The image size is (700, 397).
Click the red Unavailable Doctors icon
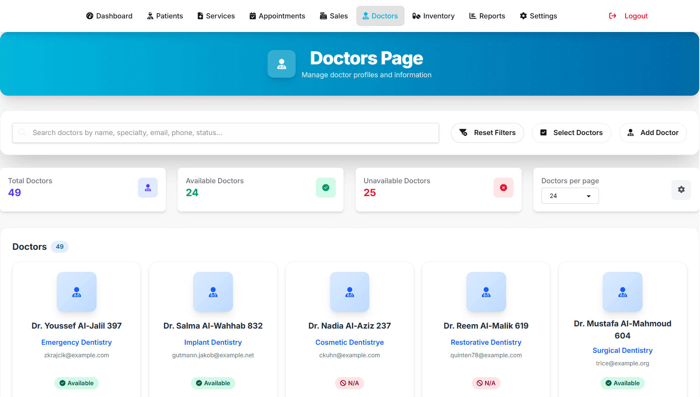click(504, 188)
